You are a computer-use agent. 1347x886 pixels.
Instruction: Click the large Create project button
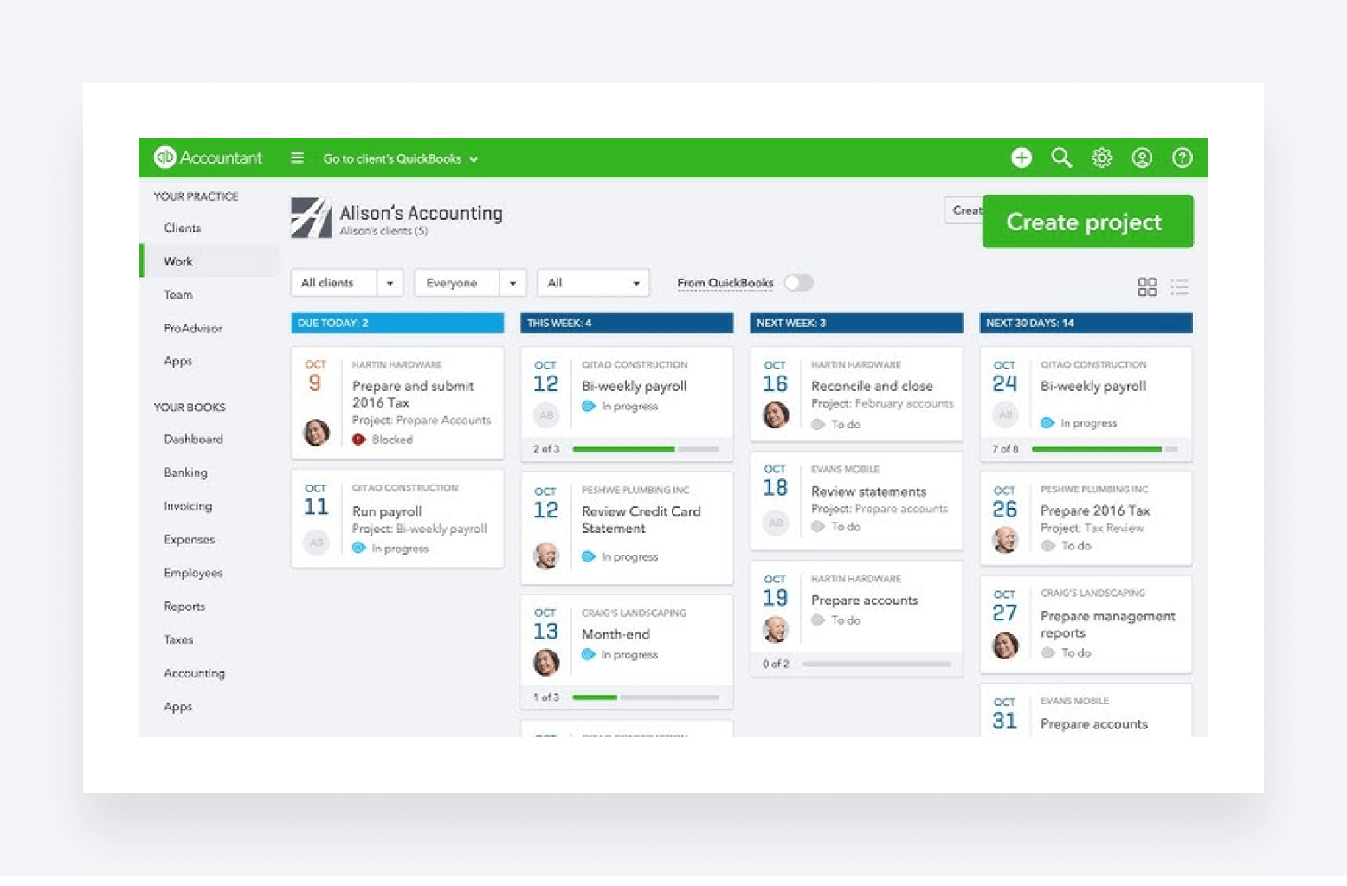coord(1087,221)
